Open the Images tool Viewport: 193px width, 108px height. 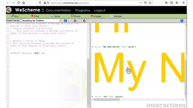point(96,16)
